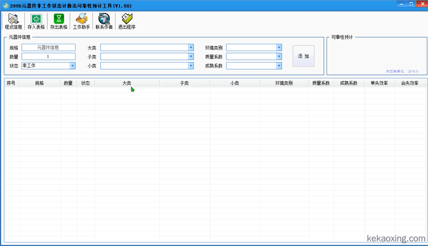Viewport: 428px width, 246px height.
Task: Maximize the application window
Action: 411,4
